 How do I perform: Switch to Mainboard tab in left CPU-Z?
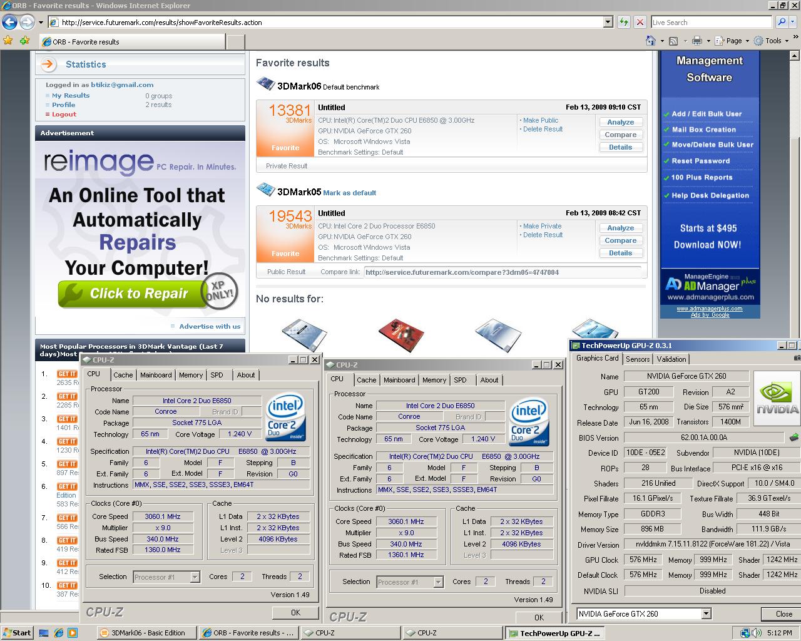pos(156,375)
